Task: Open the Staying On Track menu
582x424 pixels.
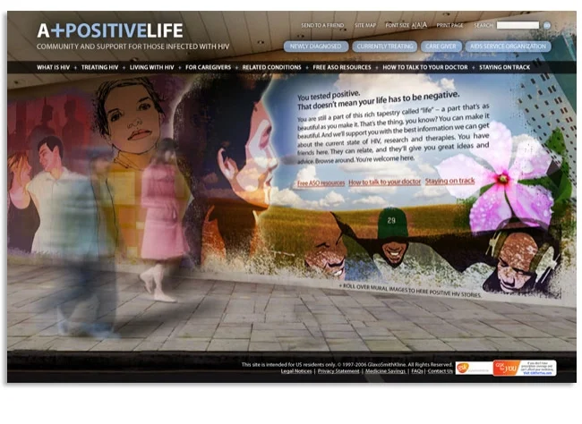Action: pos(504,67)
